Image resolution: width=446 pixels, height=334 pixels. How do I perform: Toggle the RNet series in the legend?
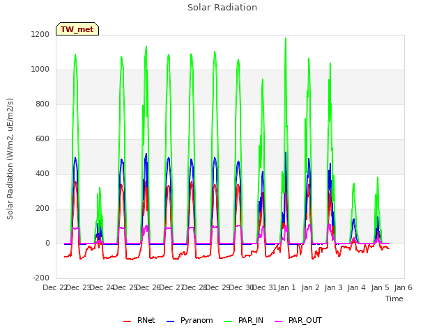tap(139, 320)
